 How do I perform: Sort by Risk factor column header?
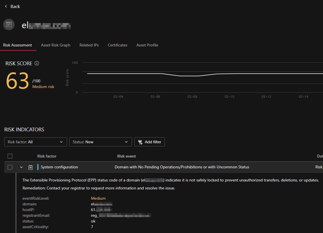pyautogui.click(x=47, y=156)
